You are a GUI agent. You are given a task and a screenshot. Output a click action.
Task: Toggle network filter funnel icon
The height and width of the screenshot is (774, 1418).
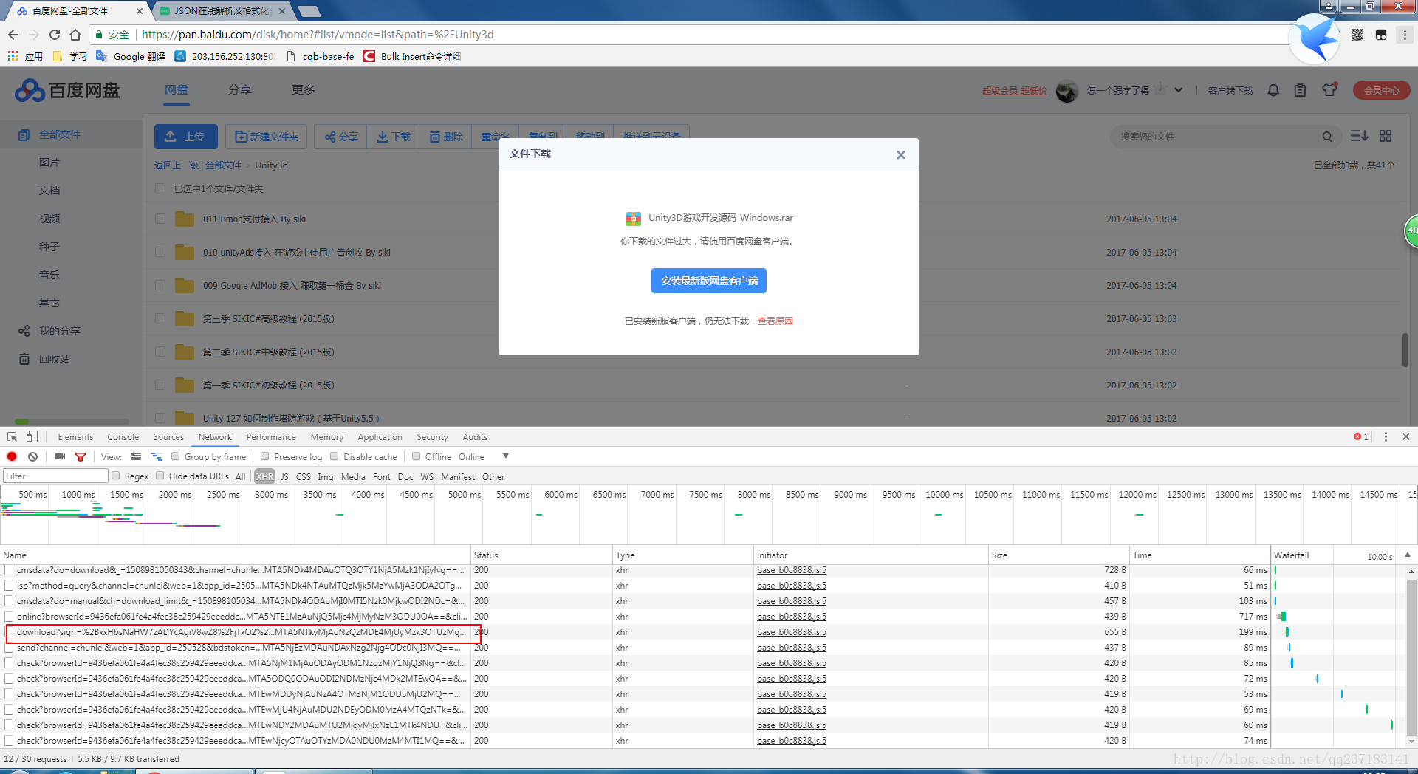tap(81, 456)
